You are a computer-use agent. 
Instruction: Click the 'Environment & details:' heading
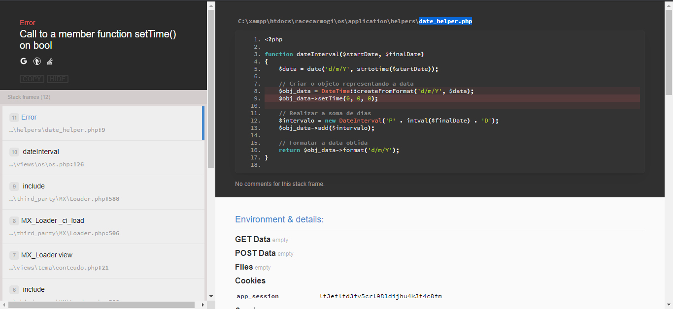pyautogui.click(x=279, y=219)
